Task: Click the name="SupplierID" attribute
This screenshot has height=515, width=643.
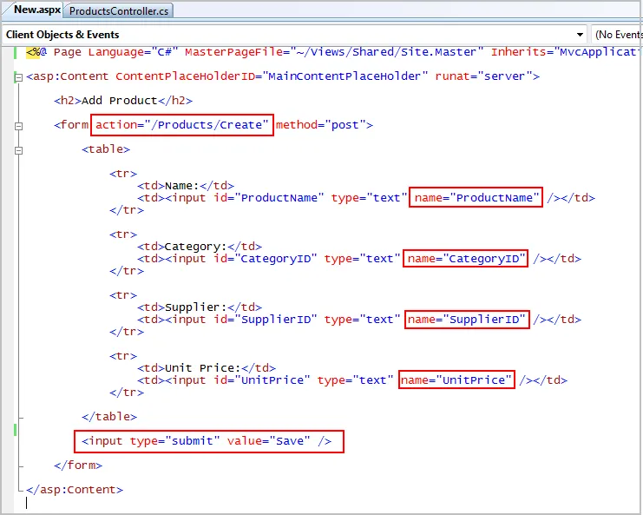Action: click(466, 320)
